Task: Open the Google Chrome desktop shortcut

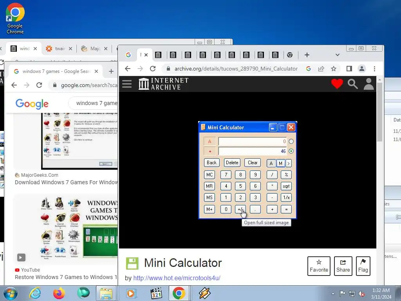Action: (x=15, y=19)
